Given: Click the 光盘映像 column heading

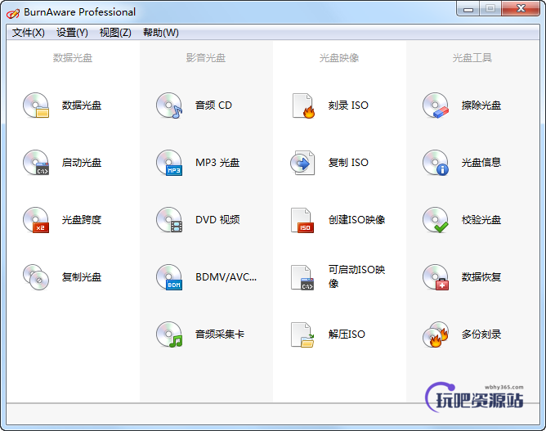Looking at the screenshot, I should pyautogui.click(x=339, y=58).
